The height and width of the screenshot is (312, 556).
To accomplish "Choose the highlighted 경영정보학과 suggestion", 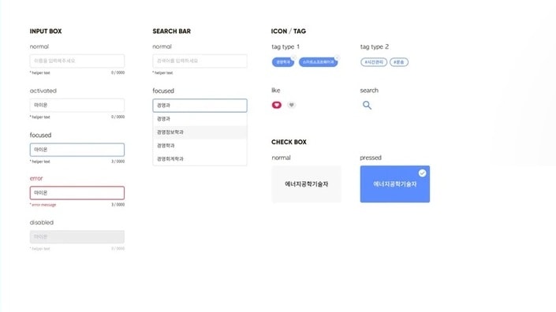I will tap(200, 132).
